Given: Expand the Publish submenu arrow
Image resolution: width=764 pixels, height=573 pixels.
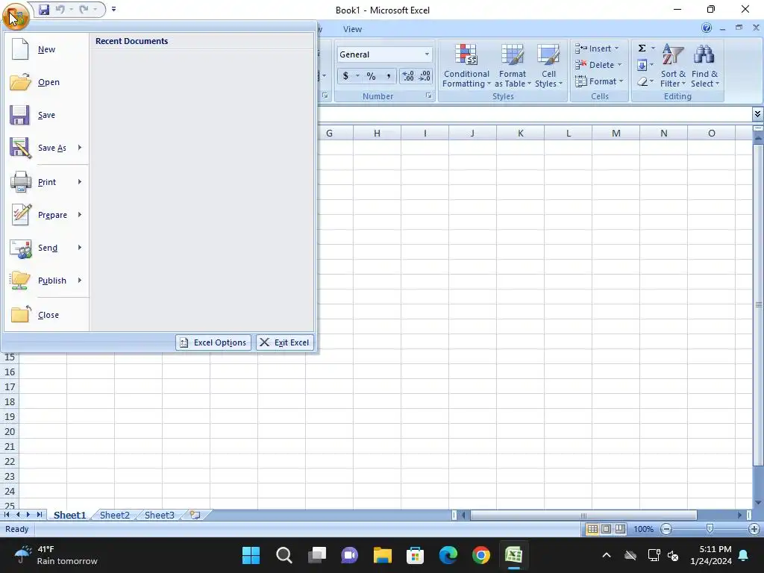Looking at the screenshot, I should coord(80,281).
